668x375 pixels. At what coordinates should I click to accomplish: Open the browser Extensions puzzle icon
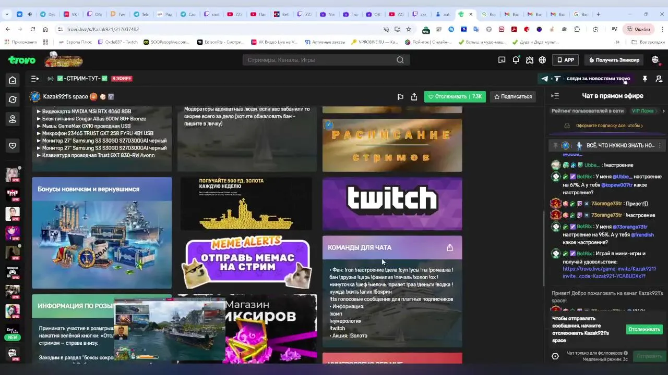pyautogui.click(x=577, y=29)
